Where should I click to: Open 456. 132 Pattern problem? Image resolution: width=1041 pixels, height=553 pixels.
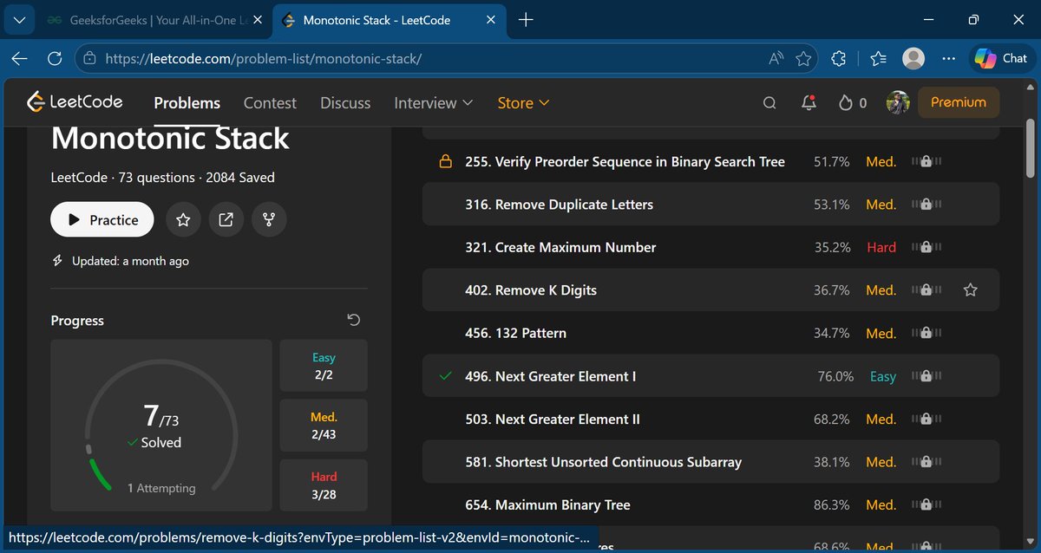tap(516, 333)
